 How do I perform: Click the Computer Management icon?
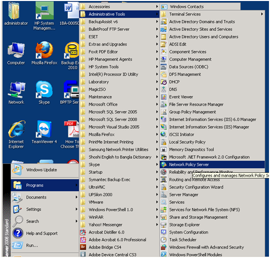(x=164, y=59)
